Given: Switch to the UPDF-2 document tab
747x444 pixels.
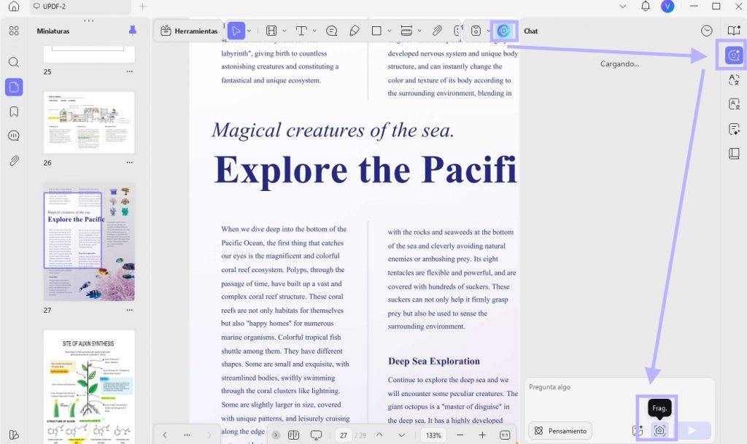Looking at the screenshot, I should click(80, 7).
